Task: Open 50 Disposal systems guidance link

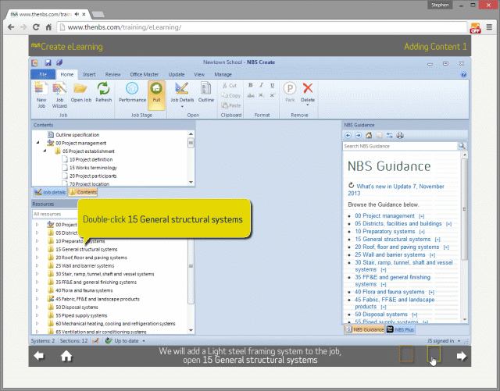Action: tap(381, 315)
